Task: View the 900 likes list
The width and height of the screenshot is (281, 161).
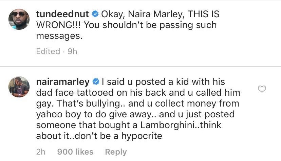Action: click(x=75, y=152)
